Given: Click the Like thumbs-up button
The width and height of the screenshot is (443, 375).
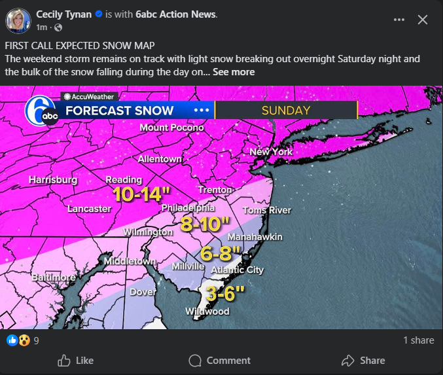Looking at the screenshot, I should tap(76, 361).
